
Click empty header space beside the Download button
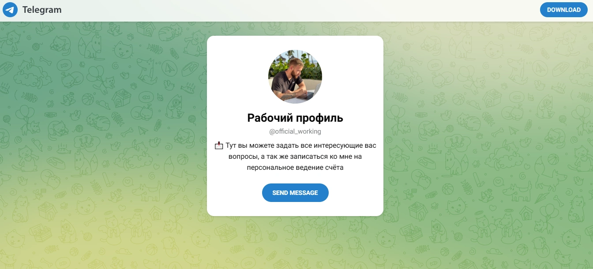point(441,10)
